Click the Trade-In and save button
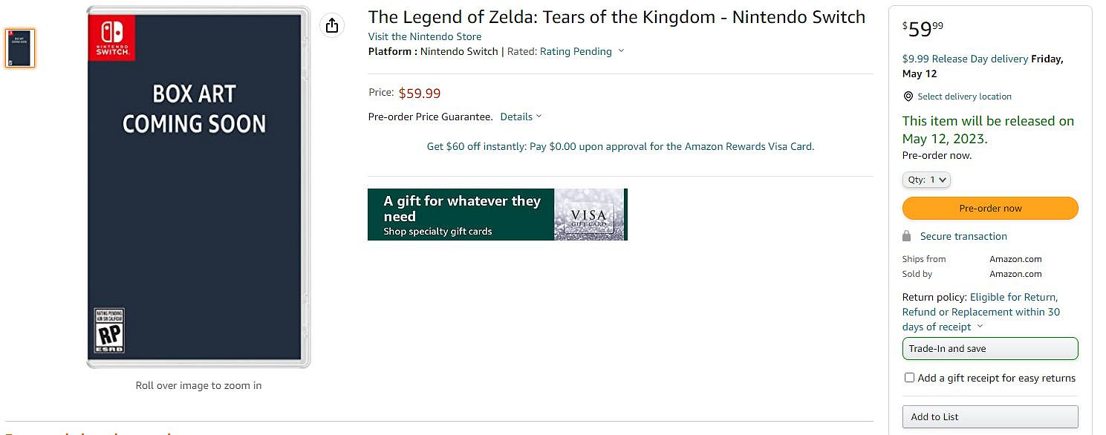Viewport: 1106px width, 435px height. (989, 348)
